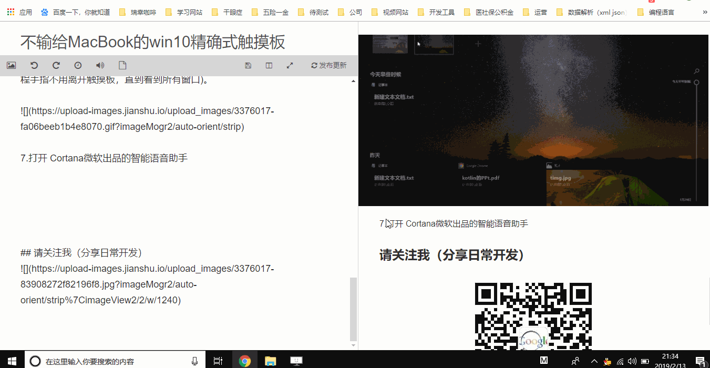The image size is (710, 368).
Task: Click the microphone icon in taskbar search
Action: pyautogui.click(x=194, y=361)
